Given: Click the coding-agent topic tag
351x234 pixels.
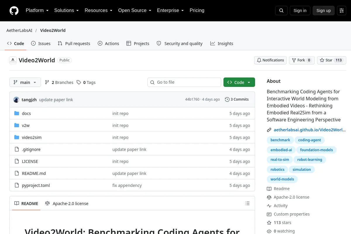Looking at the screenshot, I should [309, 140].
